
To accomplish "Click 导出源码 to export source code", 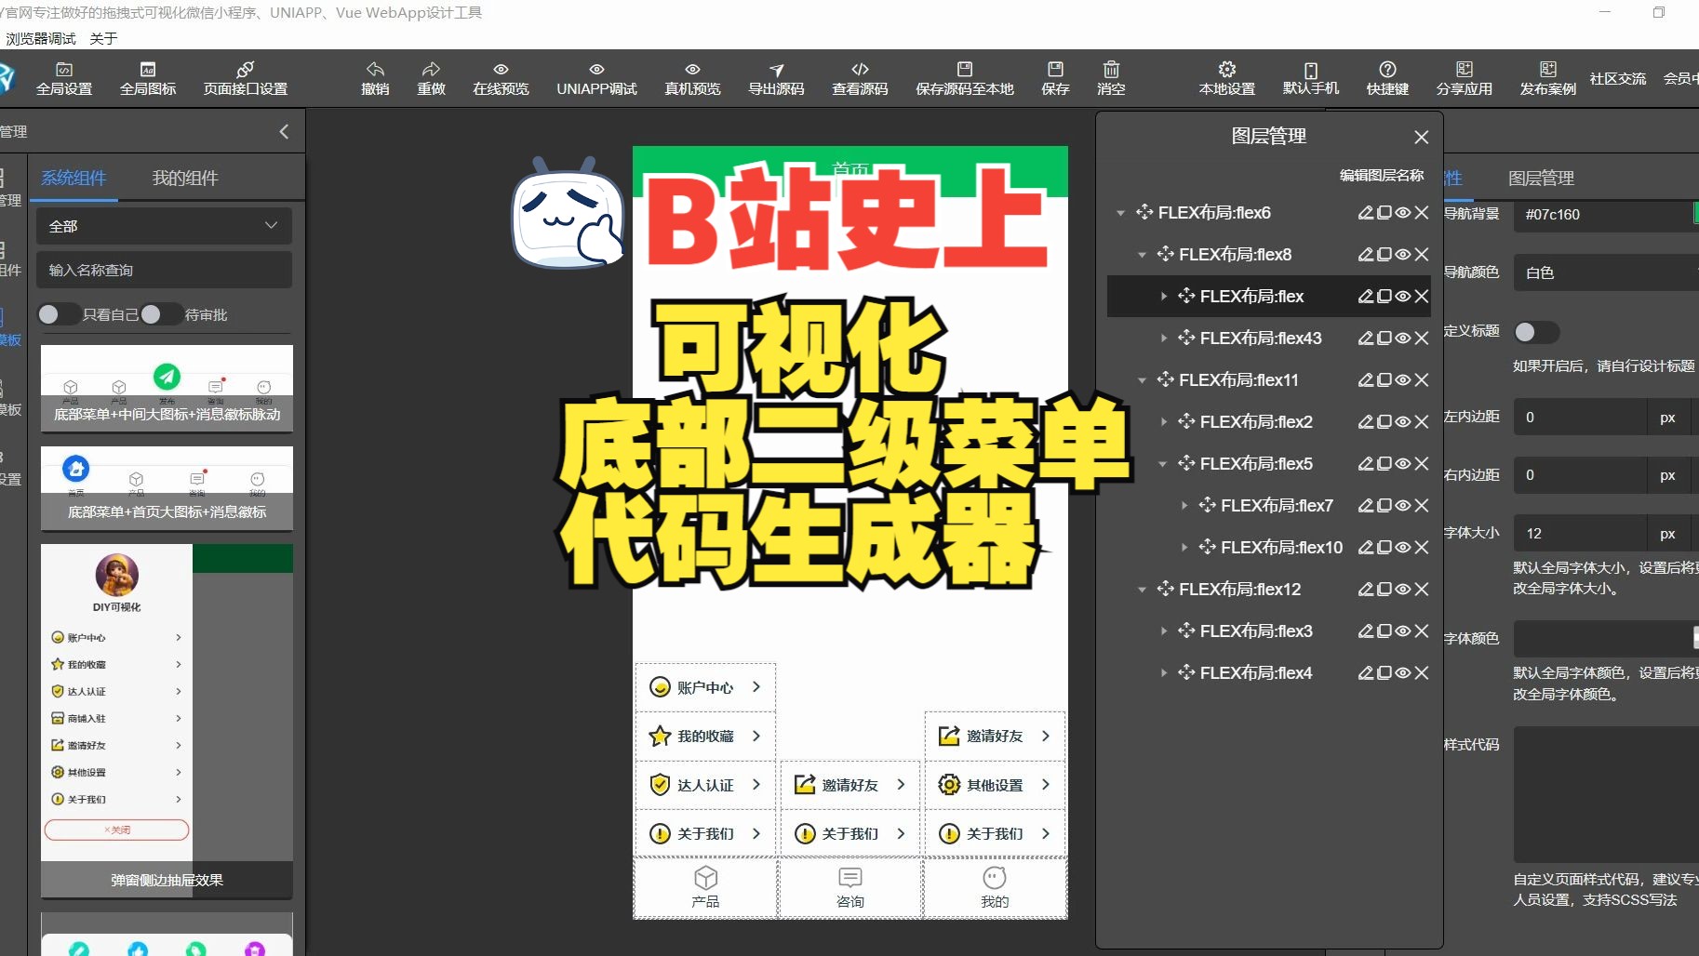I will point(777,78).
